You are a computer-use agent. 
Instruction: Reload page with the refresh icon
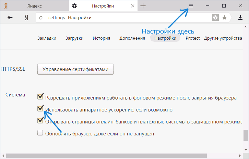pos(41,18)
